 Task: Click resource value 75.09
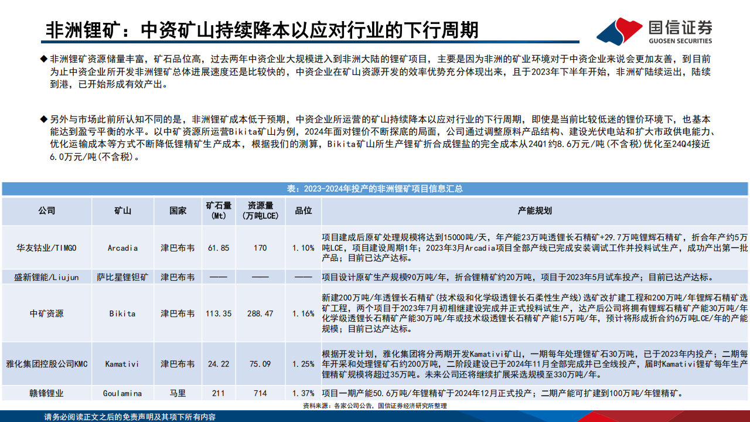260,364
